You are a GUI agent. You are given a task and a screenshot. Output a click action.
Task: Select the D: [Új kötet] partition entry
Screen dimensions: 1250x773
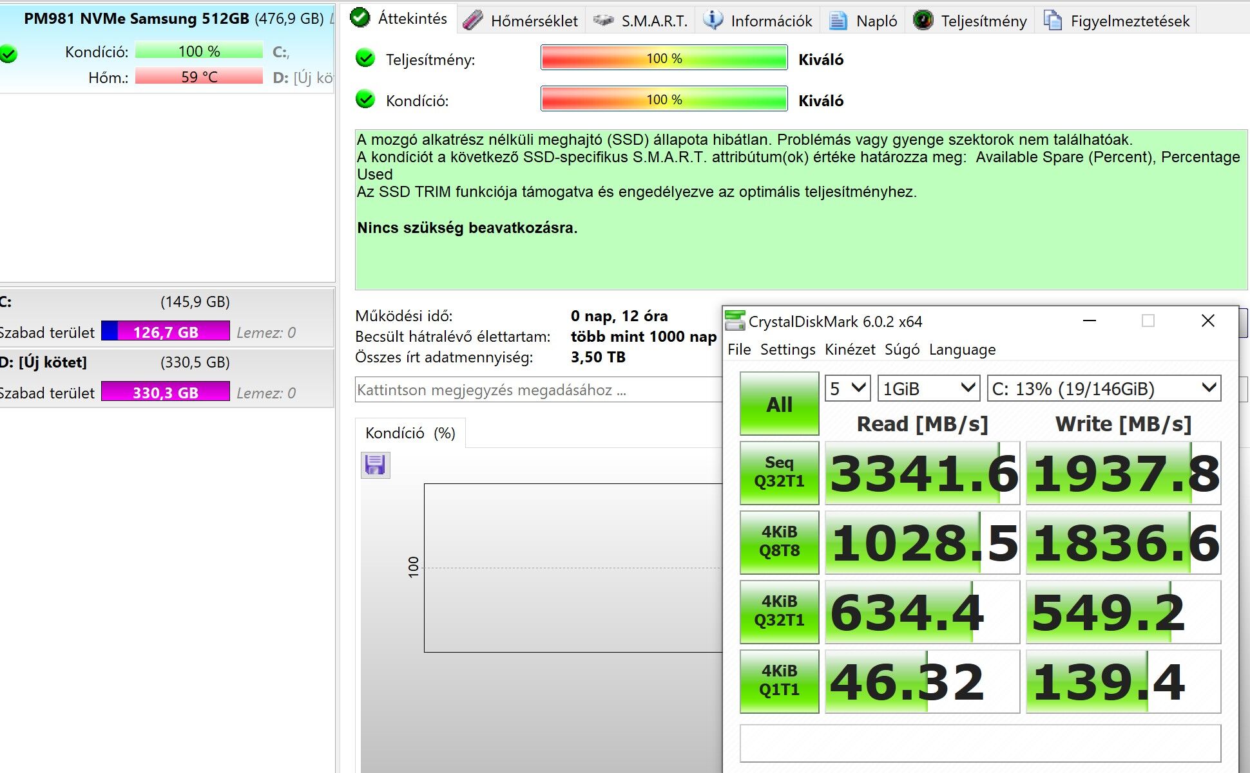click(166, 378)
